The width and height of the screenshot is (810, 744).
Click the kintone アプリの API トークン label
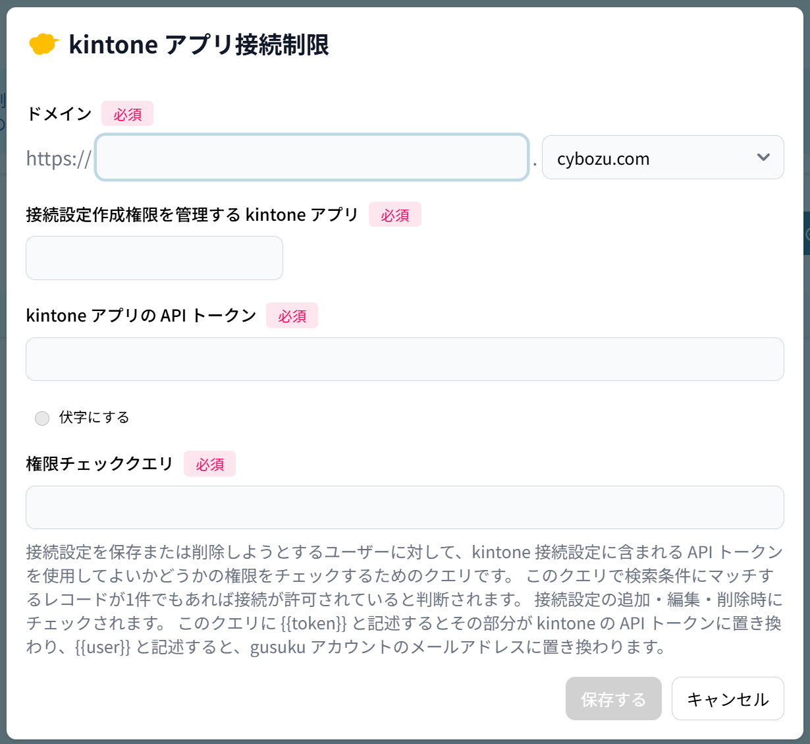tap(141, 316)
